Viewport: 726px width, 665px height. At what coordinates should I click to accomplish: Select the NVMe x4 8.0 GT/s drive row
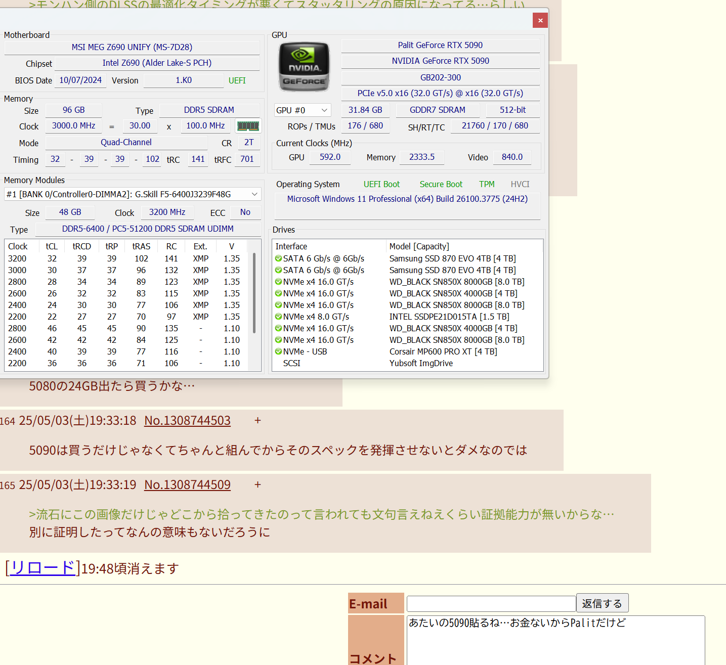click(407, 317)
